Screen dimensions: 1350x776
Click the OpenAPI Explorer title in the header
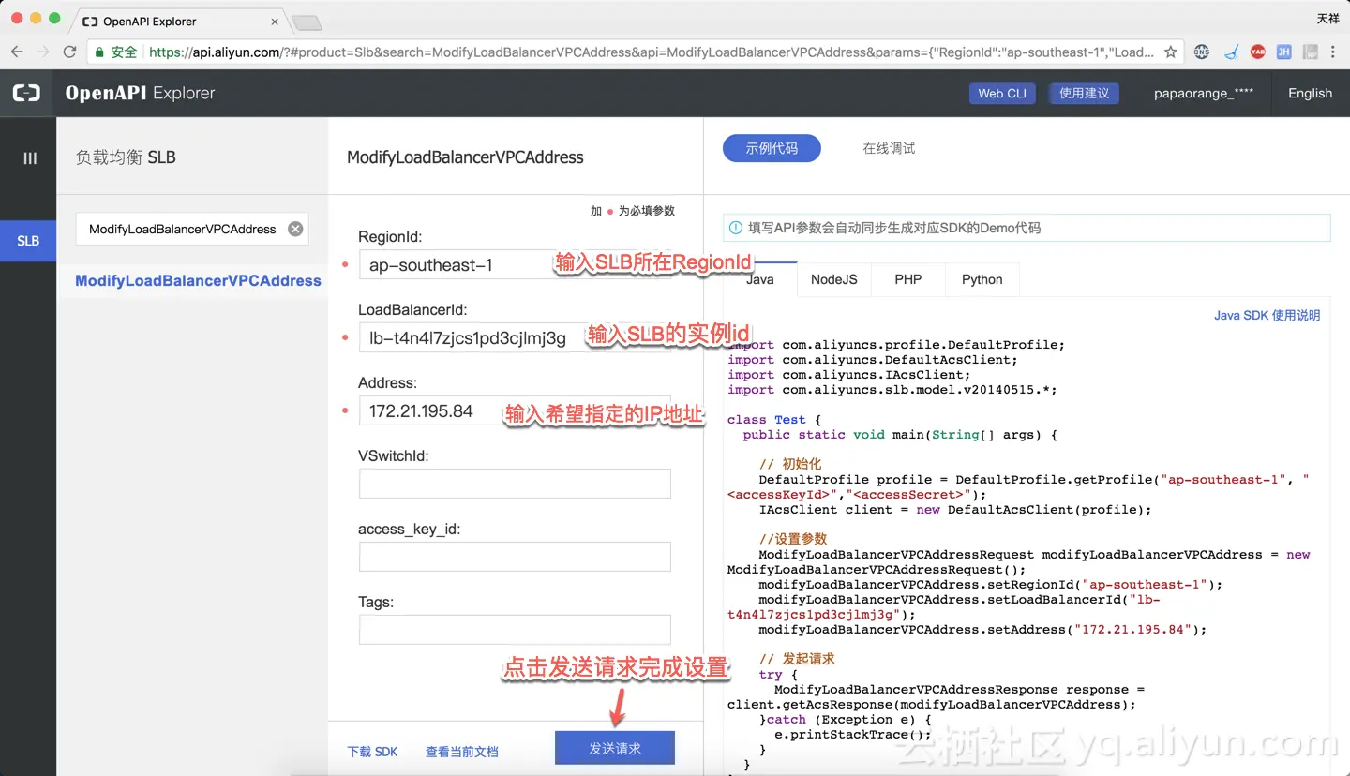click(141, 93)
